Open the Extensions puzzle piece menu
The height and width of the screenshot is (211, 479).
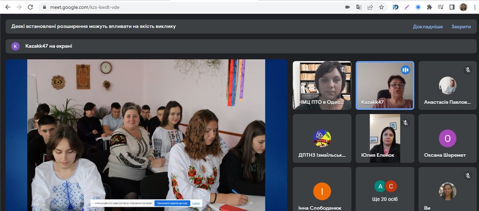point(429,7)
